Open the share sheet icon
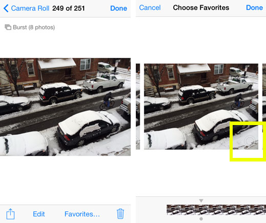This screenshot has height=223, width=266. [x=10, y=214]
